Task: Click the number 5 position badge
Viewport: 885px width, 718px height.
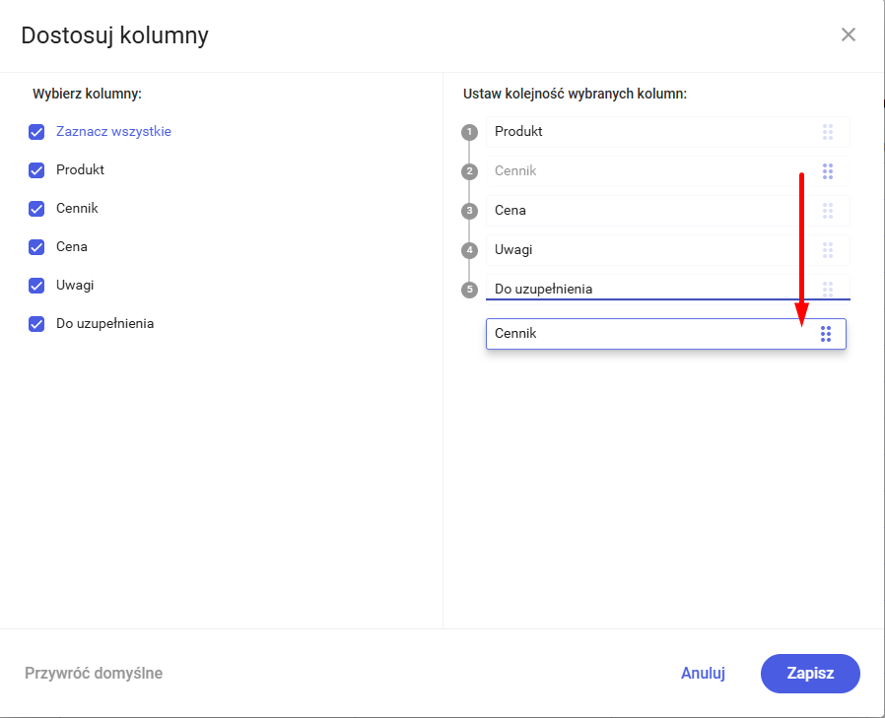Action: 470,290
